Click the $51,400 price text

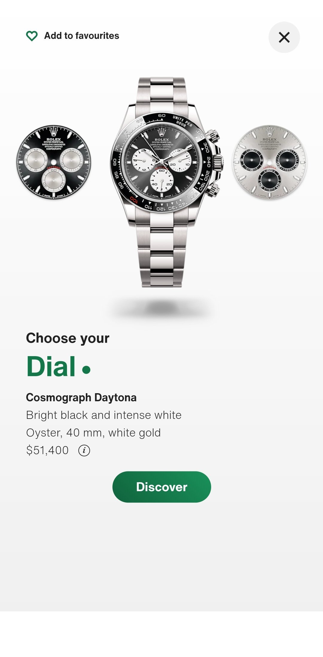48,450
